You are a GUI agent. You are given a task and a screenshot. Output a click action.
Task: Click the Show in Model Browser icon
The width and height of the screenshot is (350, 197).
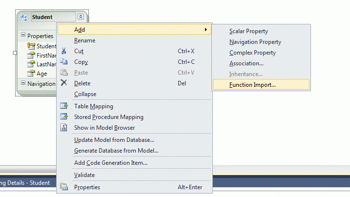(x=63, y=128)
